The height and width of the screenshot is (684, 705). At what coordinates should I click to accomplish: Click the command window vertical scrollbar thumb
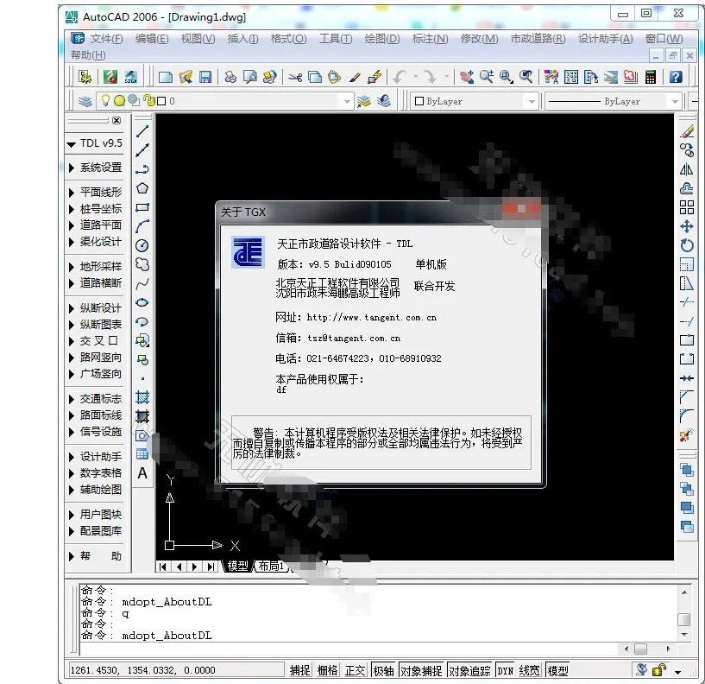(x=684, y=619)
